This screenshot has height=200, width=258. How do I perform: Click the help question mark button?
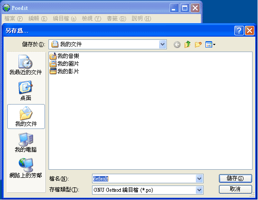[239, 30]
